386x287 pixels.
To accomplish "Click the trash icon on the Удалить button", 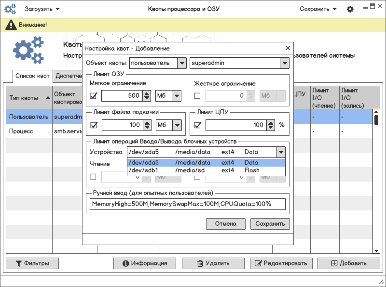I will [200, 263].
